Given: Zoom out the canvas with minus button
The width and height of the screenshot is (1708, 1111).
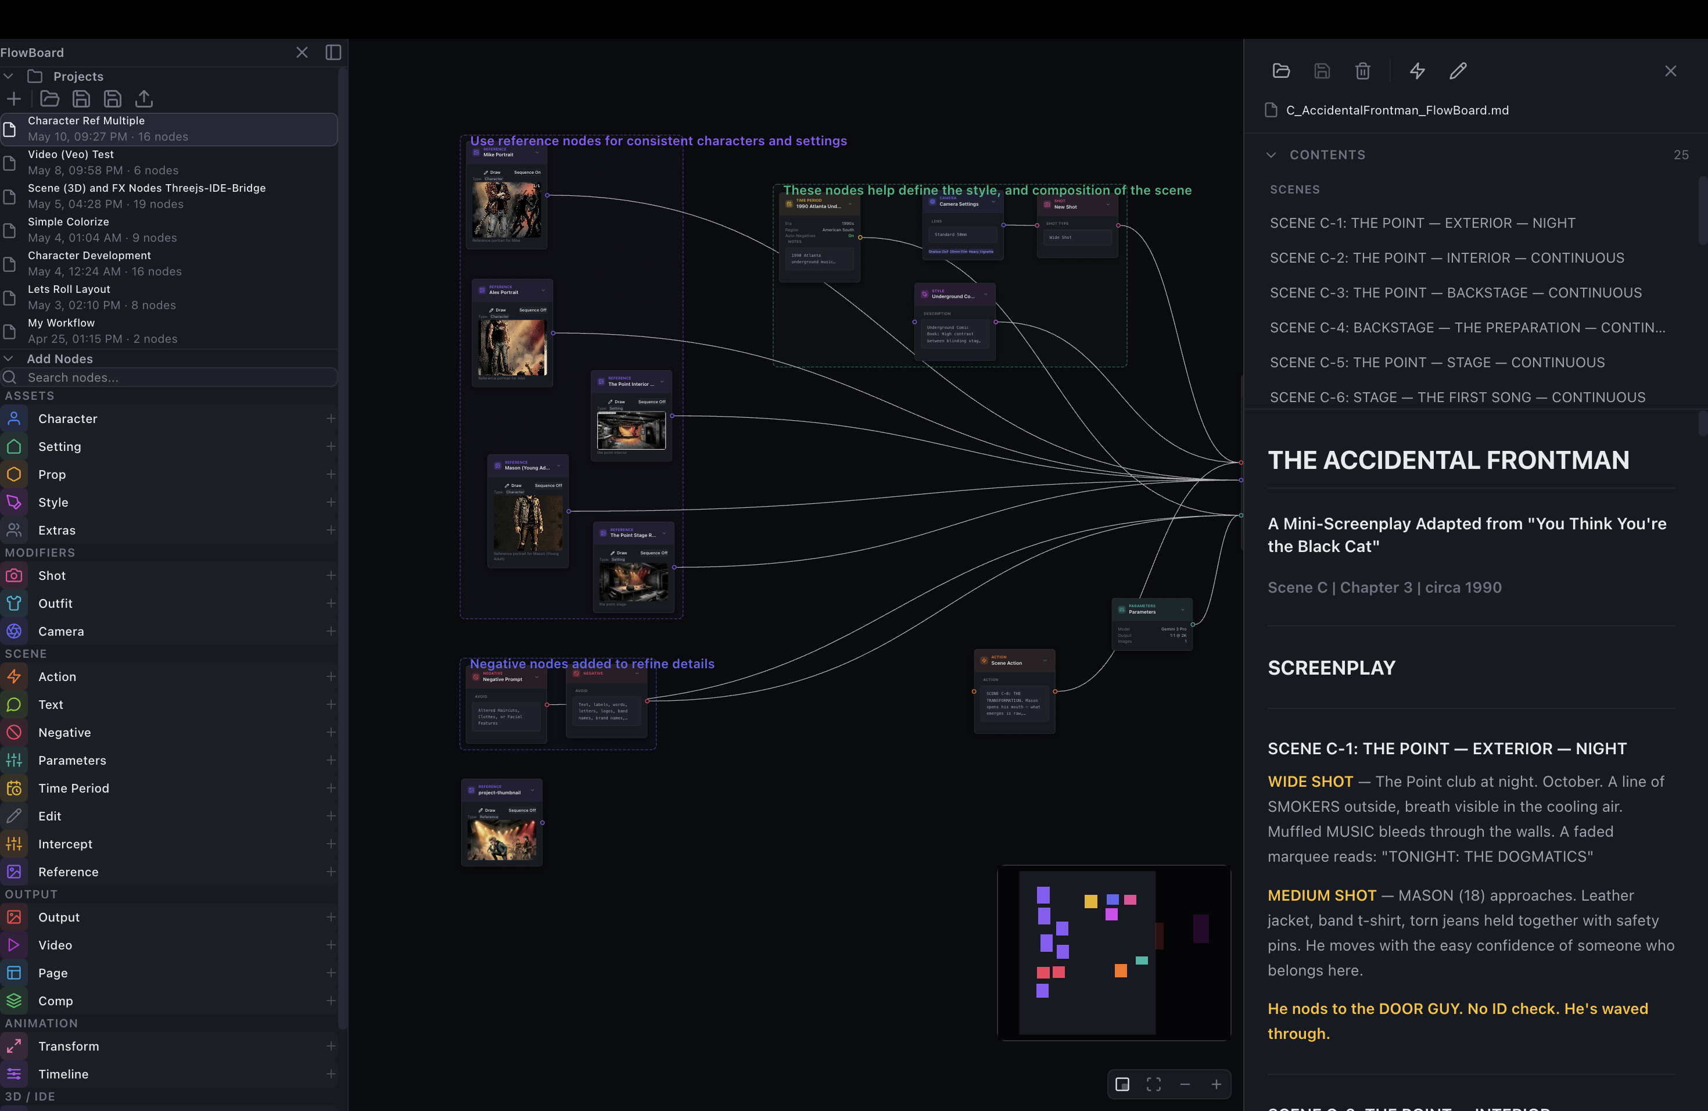Looking at the screenshot, I should (1185, 1084).
